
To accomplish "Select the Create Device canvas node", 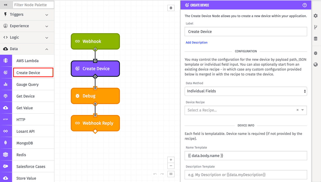I will [95, 69].
